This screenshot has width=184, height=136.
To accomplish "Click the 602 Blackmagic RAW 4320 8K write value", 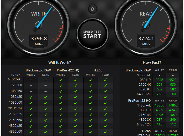I will [159, 89].
